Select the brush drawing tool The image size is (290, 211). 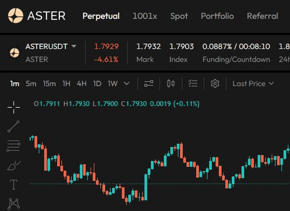13,165
